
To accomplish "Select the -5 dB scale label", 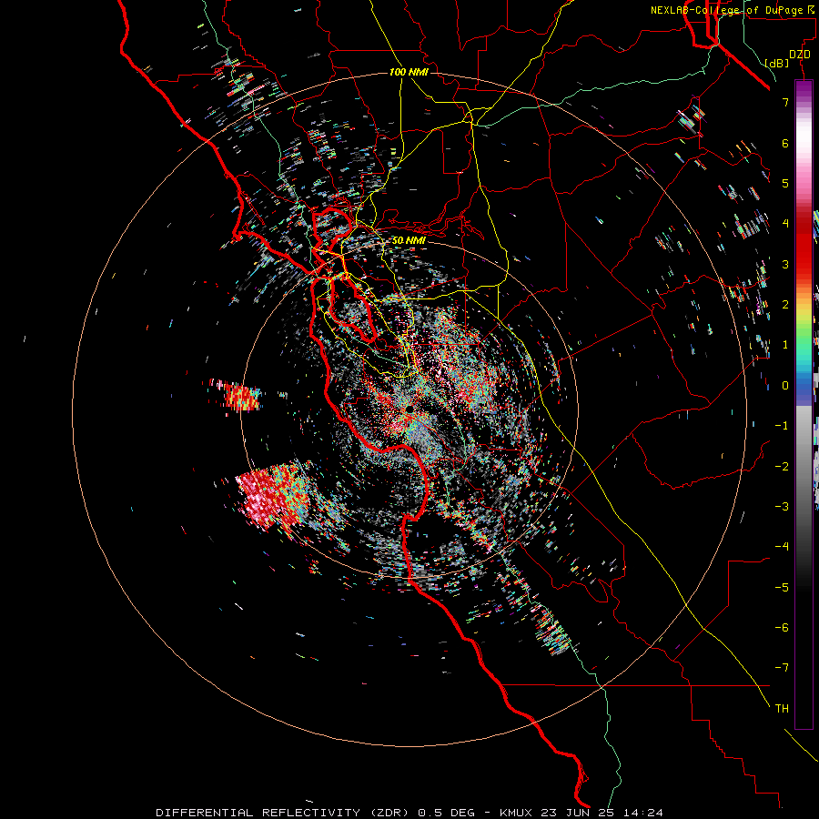I will click(x=782, y=588).
